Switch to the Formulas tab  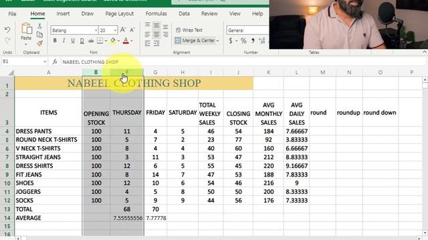tap(156, 13)
